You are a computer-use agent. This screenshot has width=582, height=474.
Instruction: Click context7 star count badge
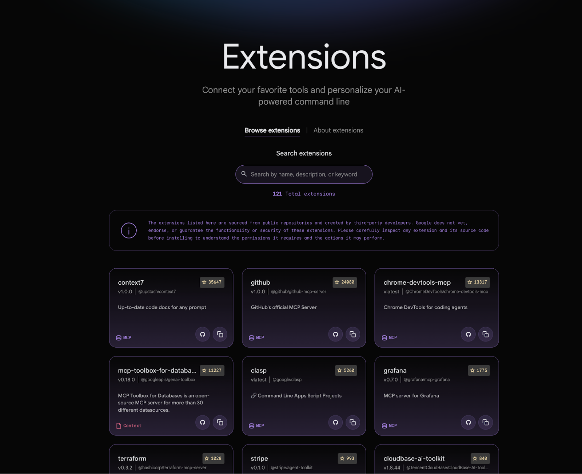212,282
